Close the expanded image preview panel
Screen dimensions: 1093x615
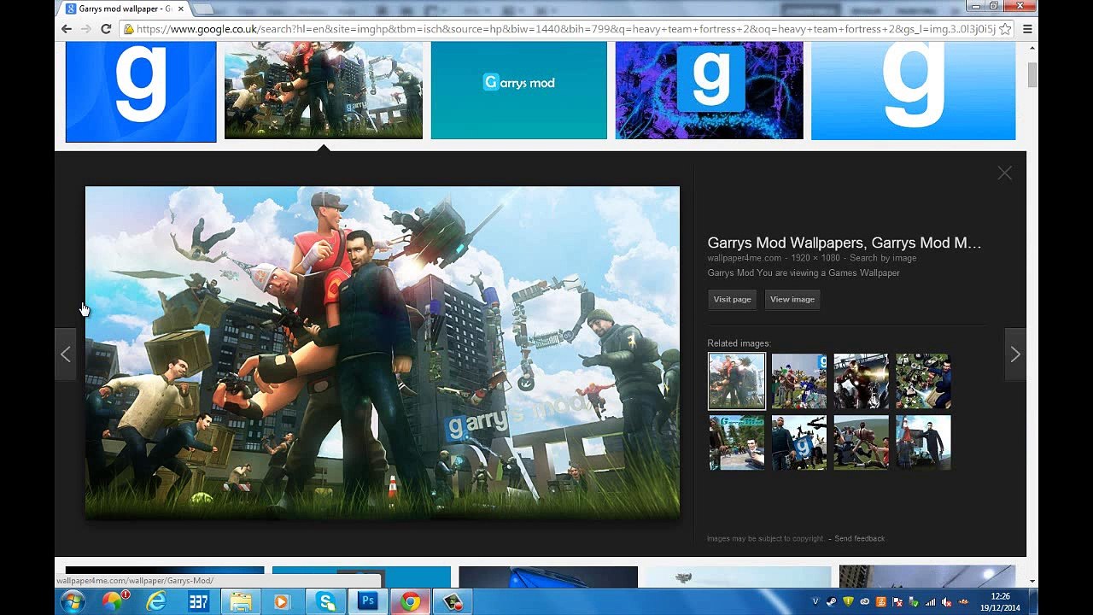point(1004,173)
